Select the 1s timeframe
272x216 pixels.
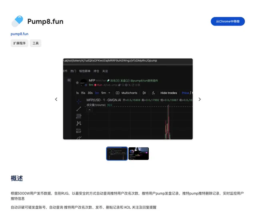click(x=77, y=93)
